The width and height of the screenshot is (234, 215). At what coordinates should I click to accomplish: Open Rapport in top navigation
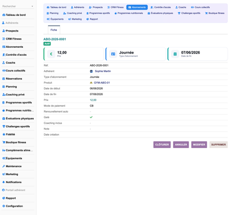pyautogui.click(x=92, y=19)
